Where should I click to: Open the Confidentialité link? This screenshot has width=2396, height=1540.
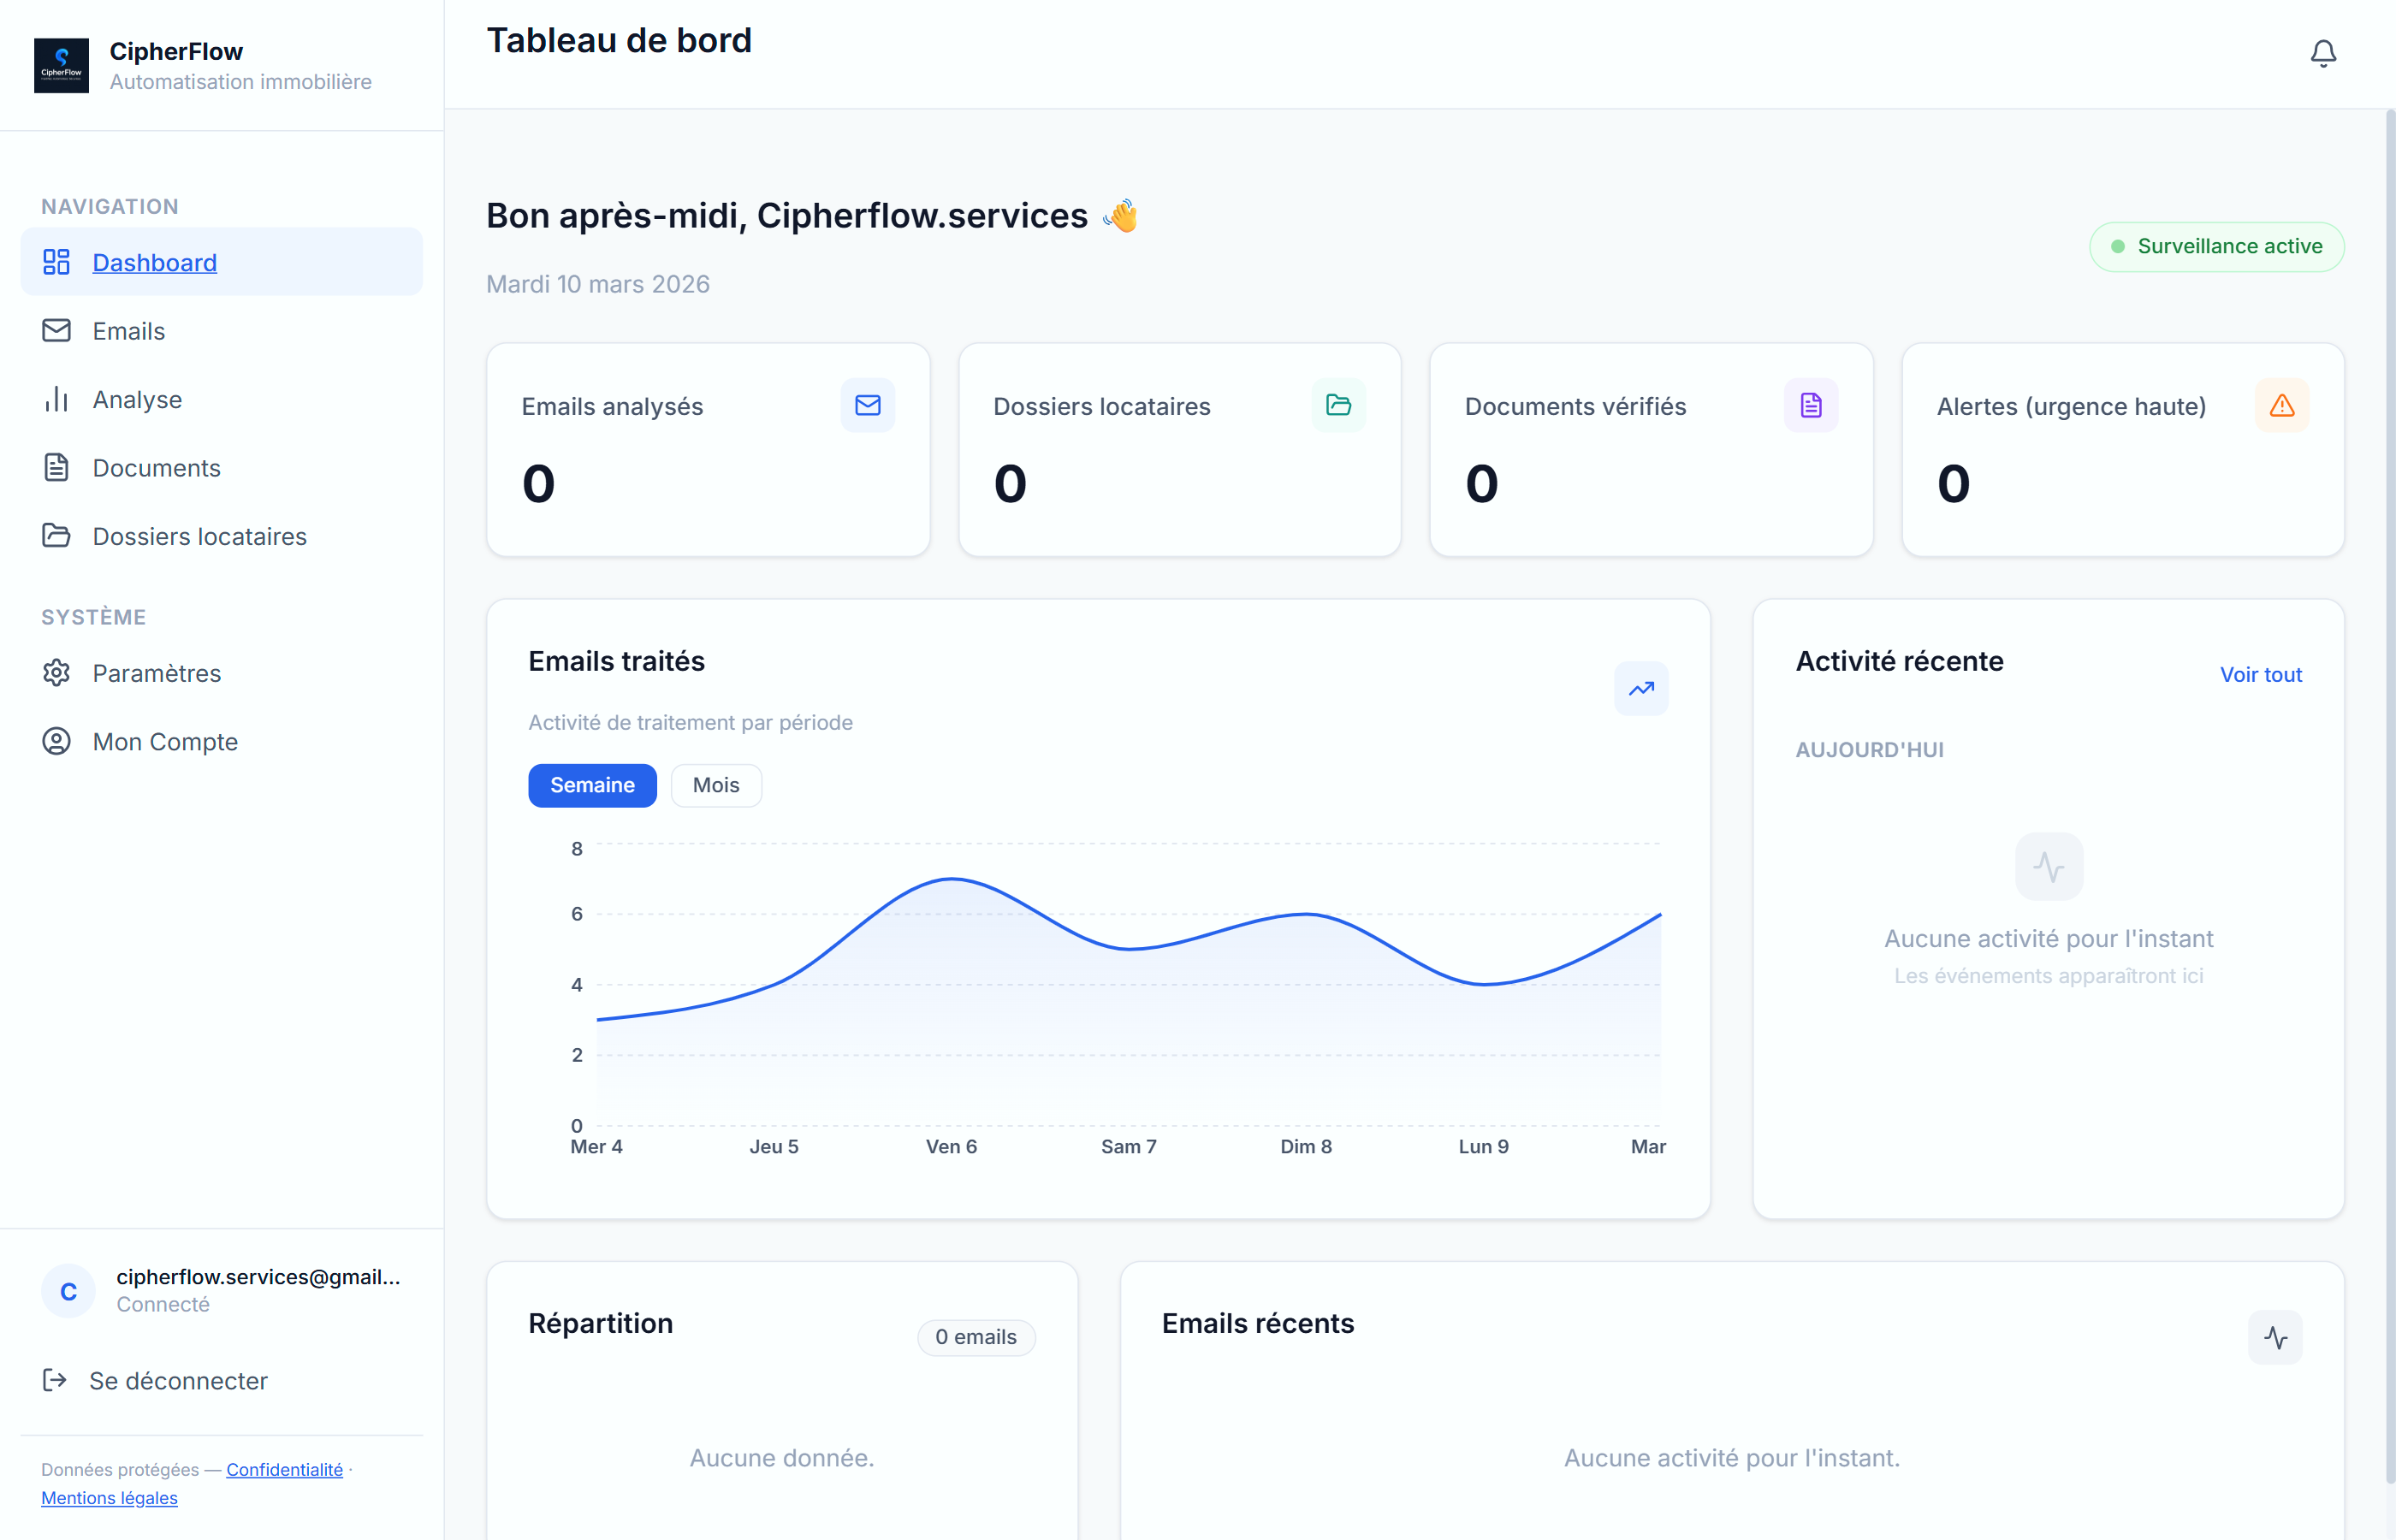point(284,1469)
